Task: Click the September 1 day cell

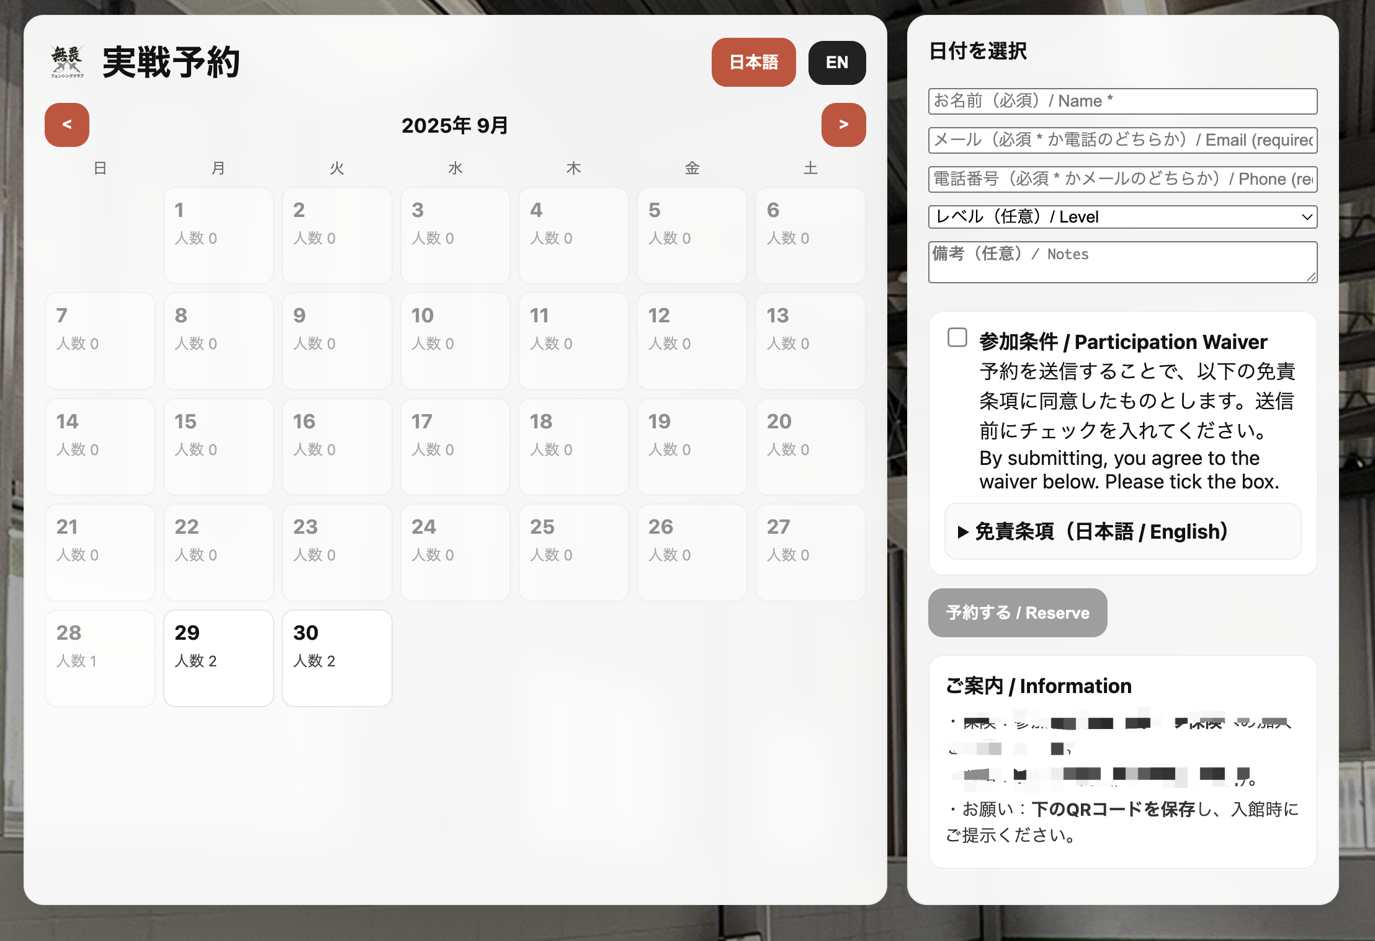Action: click(218, 236)
